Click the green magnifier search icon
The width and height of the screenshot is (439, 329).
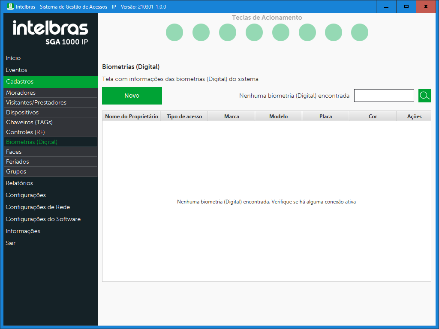(x=424, y=96)
